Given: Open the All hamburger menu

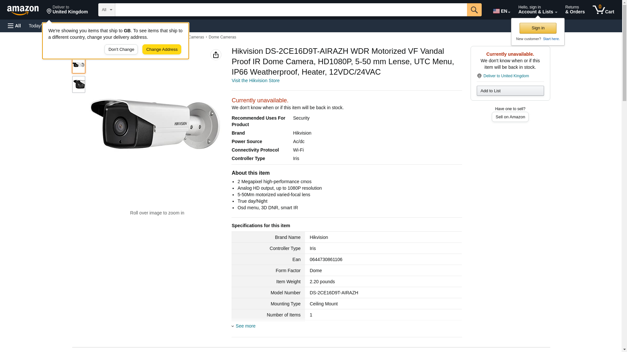Looking at the screenshot, I should 14,26.
